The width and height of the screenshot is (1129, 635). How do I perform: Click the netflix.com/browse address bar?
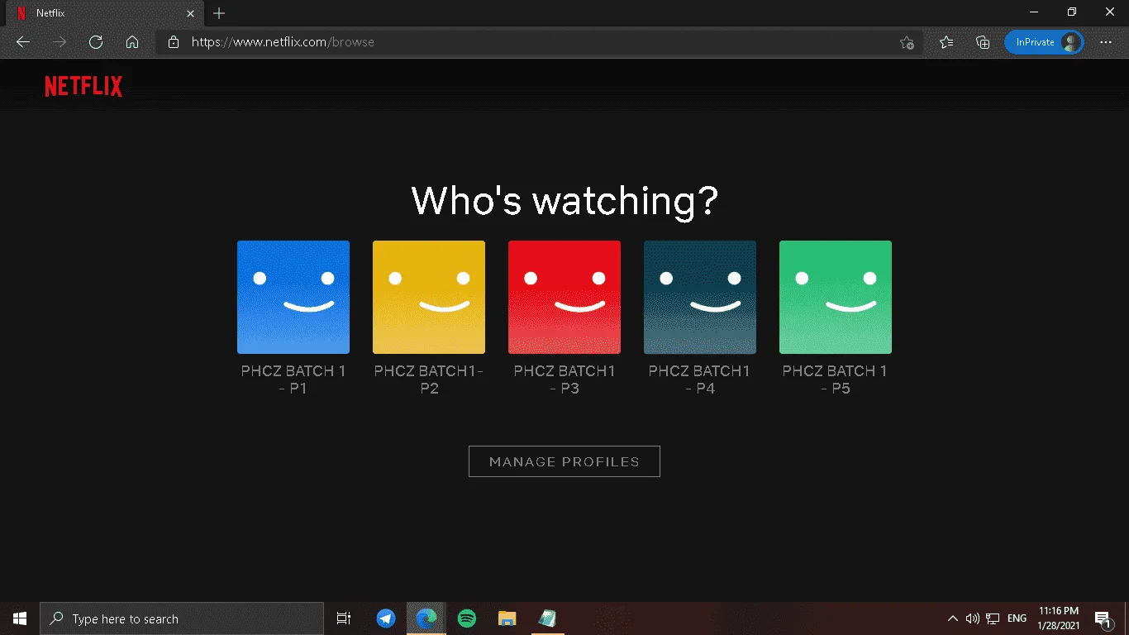pos(539,42)
